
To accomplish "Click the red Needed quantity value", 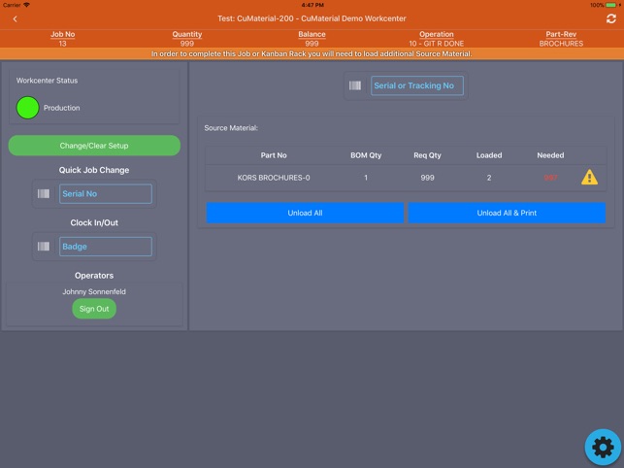I will (x=550, y=178).
